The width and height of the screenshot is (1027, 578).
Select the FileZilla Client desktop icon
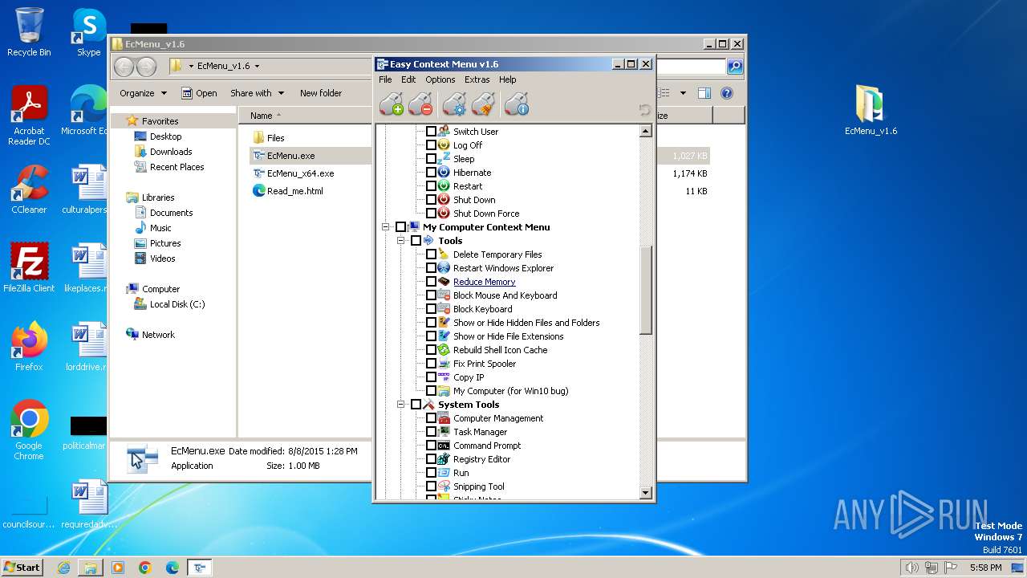[29, 268]
